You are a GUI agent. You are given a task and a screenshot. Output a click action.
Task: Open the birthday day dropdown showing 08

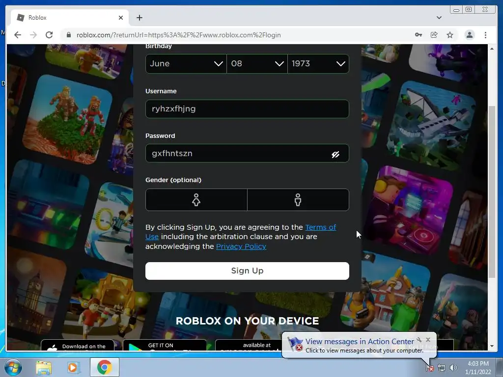[257, 63]
